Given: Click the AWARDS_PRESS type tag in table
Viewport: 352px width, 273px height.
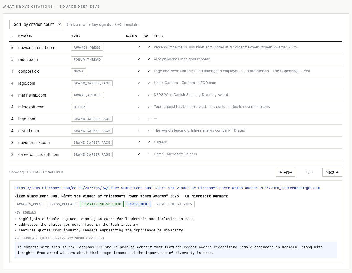Looking at the screenshot, I should coord(87,48).
